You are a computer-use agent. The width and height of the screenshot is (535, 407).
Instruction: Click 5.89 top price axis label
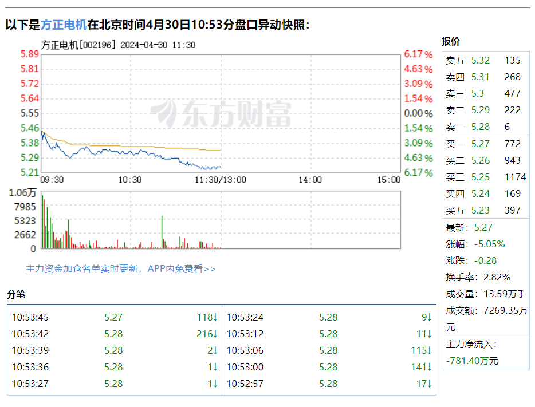pyautogui.click(x=30, y=54)
